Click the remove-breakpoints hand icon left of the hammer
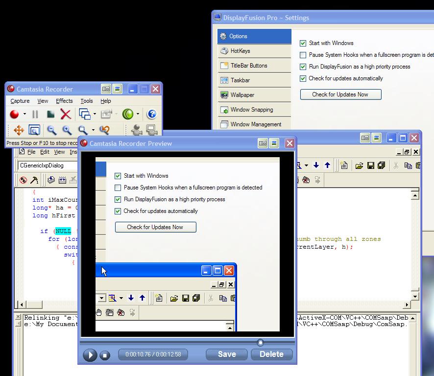Screen dimensions: 434x376 23,180
